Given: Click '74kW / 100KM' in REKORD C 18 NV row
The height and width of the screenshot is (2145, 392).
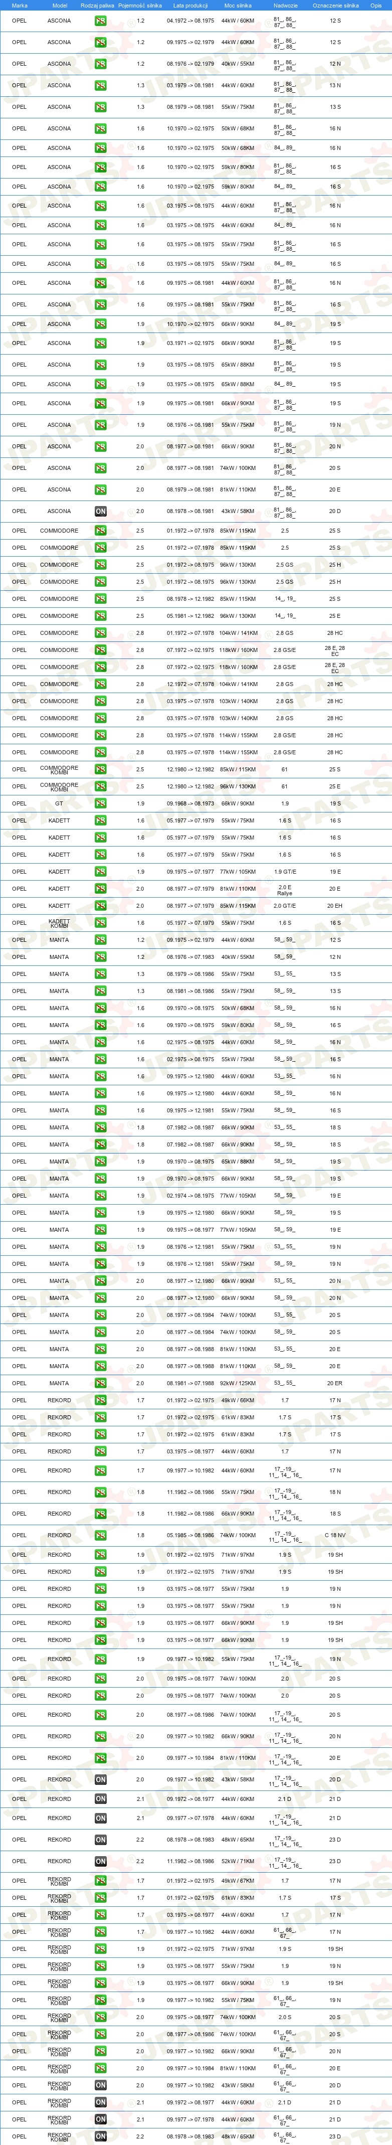Looking at the screenshot, I should 238,1536.
